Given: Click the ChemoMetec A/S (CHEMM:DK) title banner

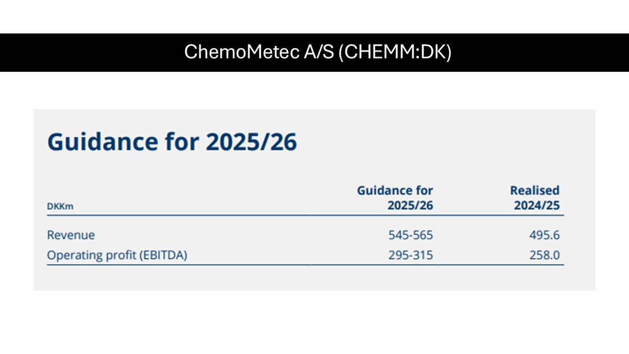Looking at the screenshot, I should click(x=314, y=52).
